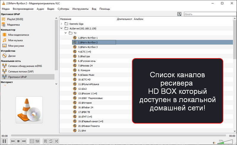Click the sidebar scroll down arrow
Image resolution: width=237 pixels, height=145 pixels.
pyautogui.click(x=56, y=84)
